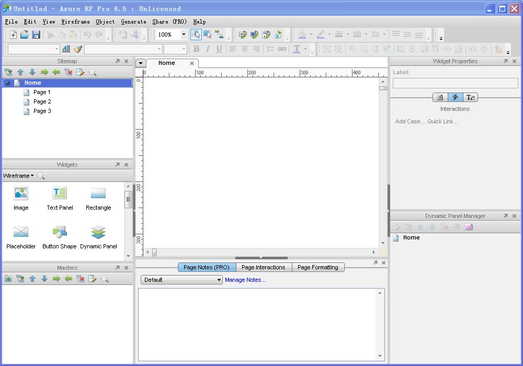Open the Wireframe menu
The height and width of the screenshot is (366, 523).
coord(75,22)
